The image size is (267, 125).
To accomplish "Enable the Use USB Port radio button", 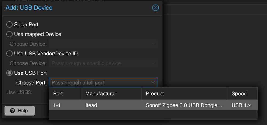I will click(9, 73).
